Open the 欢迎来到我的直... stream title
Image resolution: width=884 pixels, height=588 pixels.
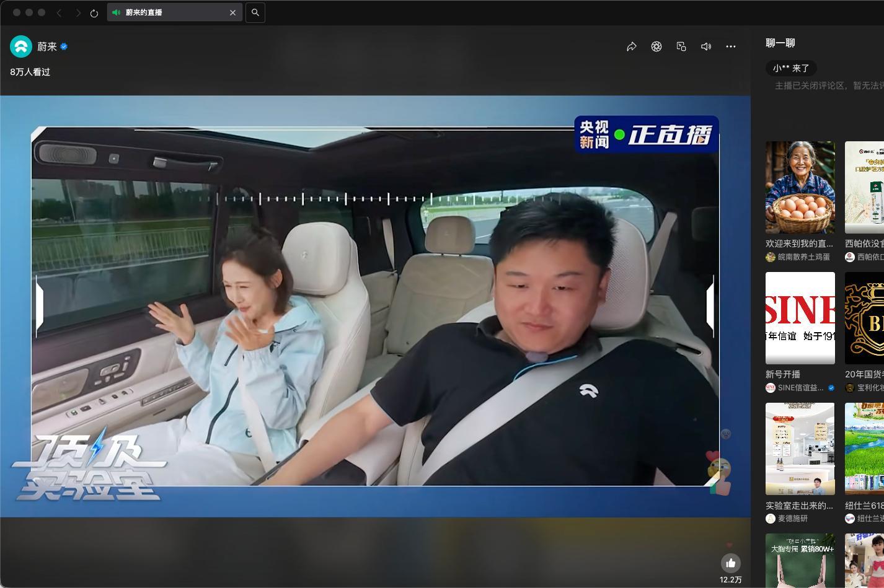(800, 244)
